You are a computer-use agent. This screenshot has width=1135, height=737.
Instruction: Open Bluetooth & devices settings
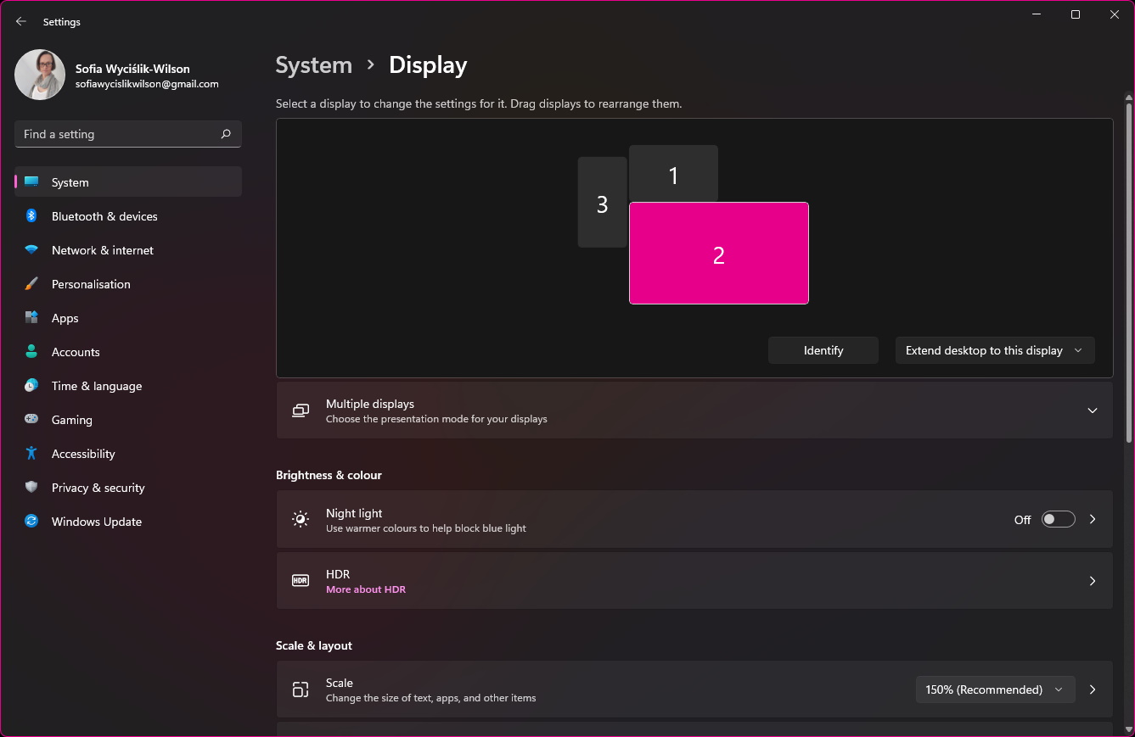[x=31, y=216]
